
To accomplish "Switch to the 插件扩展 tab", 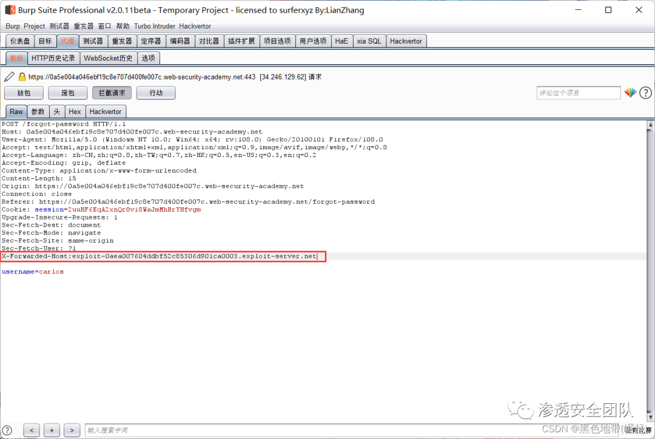I will 241,41.
